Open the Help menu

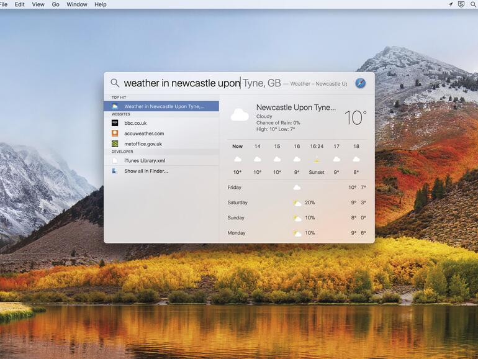101,4
